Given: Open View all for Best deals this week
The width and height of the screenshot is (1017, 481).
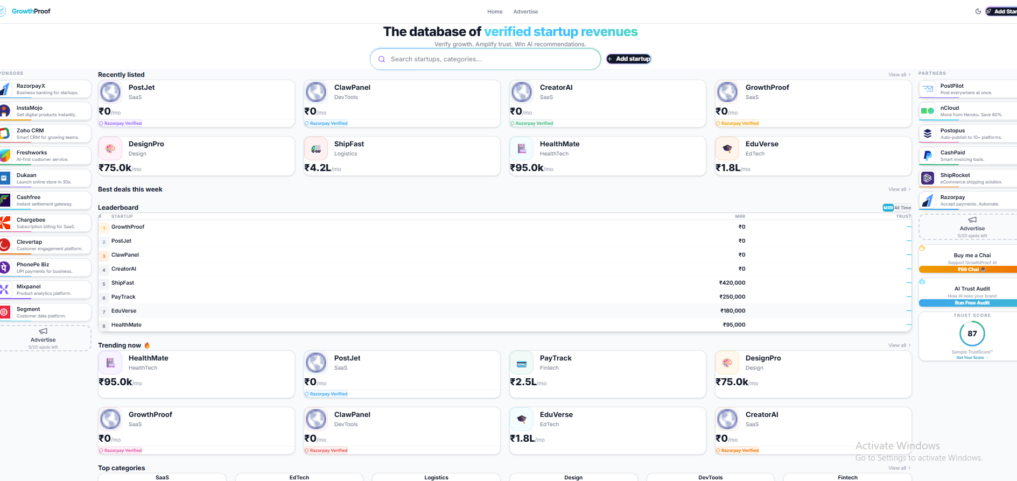Looking at the screenshot, I should [899, 189].
